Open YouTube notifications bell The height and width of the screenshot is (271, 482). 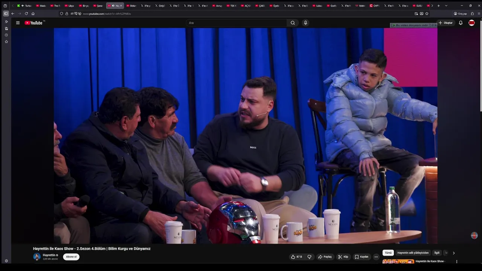tap(461, 23)
